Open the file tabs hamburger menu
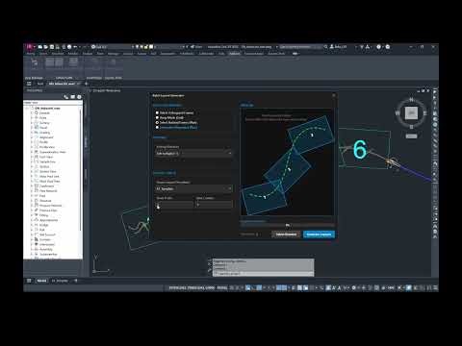This screenshot has width=462, height=346. tap(29, 84)
